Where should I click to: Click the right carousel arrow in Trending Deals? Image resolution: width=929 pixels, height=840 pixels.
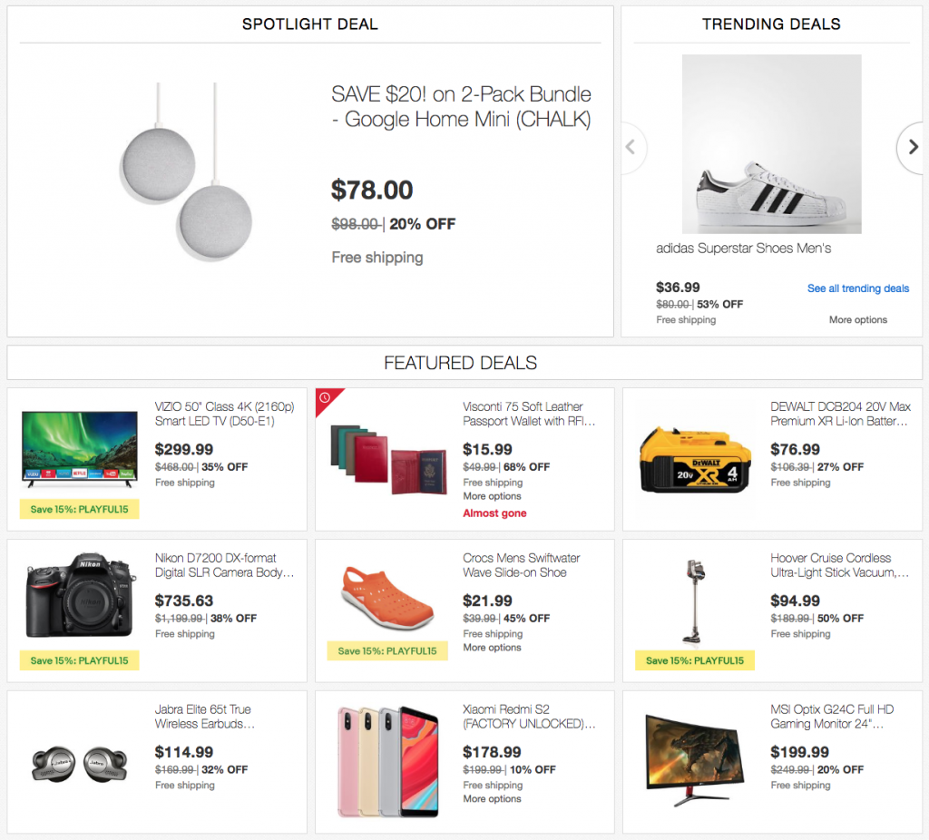(x=912, y=147)
